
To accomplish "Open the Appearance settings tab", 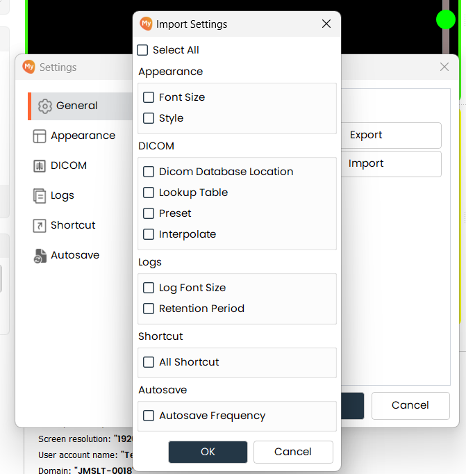I will coord(83,136).
